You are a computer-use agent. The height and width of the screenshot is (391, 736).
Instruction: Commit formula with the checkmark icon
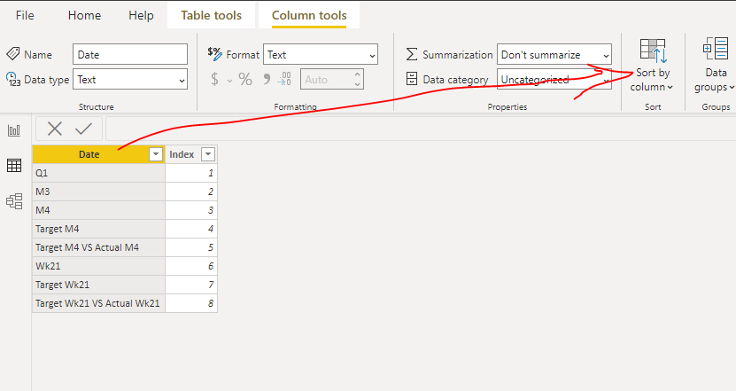tap(83, 129)
